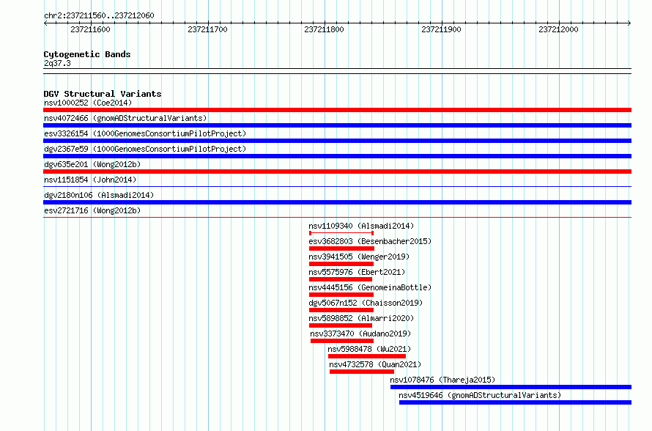
Task: Select the red bar under esv3682803
Action: [x=341, y=248]
